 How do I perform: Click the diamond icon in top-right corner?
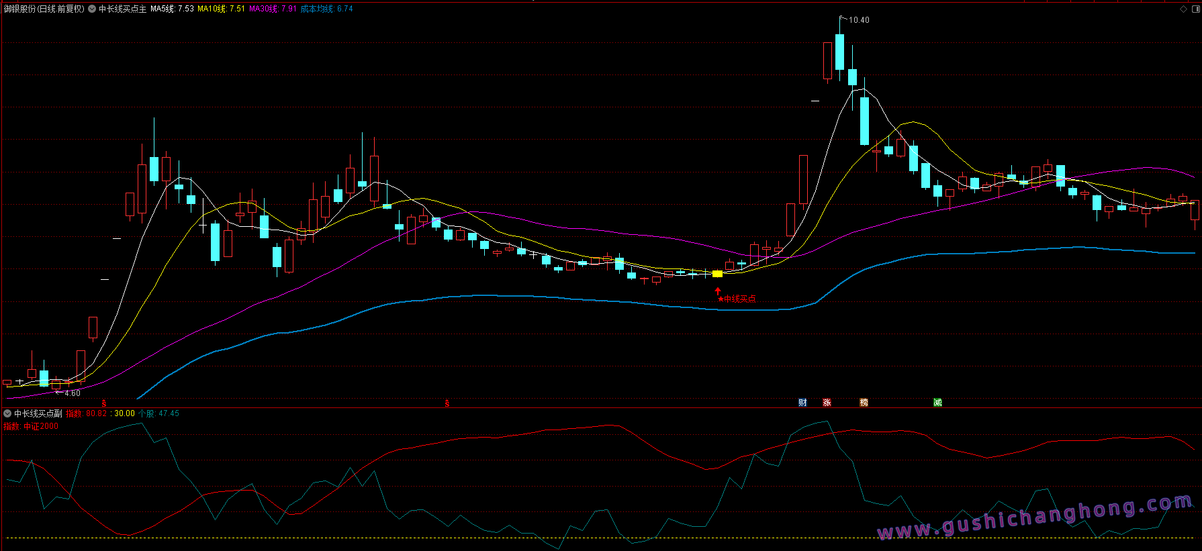(x=1183, y=9)
